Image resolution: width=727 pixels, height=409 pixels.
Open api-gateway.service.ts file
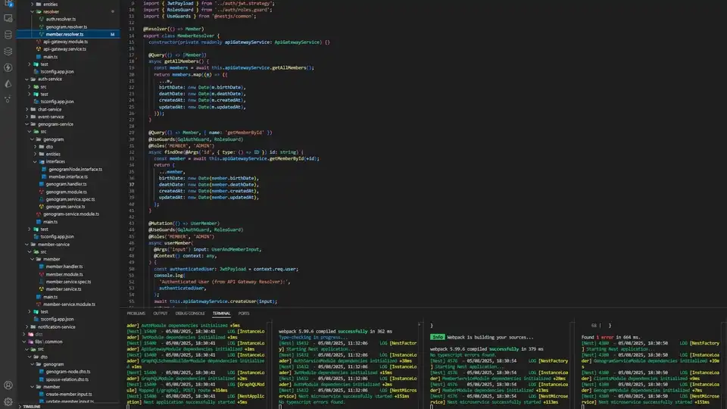(x=64, y=49)
